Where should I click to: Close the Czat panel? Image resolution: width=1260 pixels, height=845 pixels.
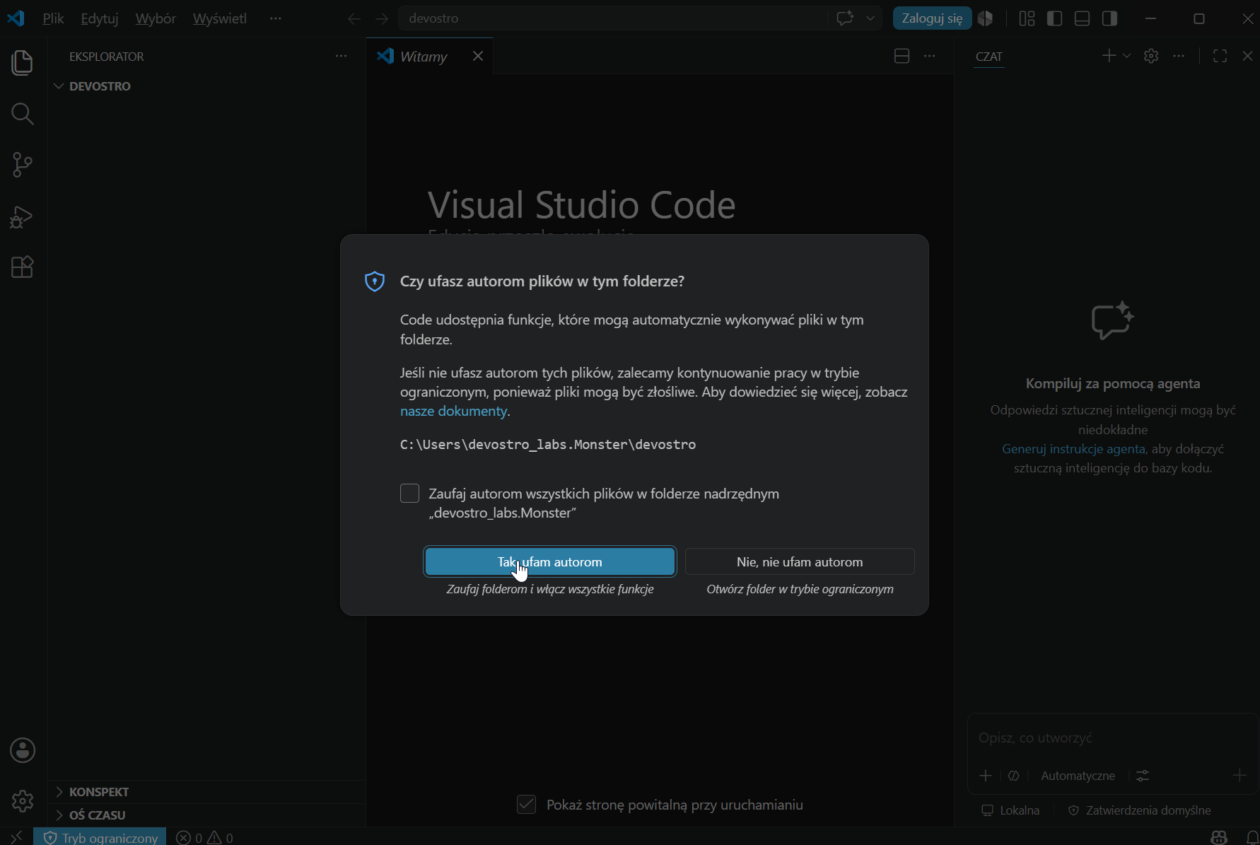[x=1247, y=56]
